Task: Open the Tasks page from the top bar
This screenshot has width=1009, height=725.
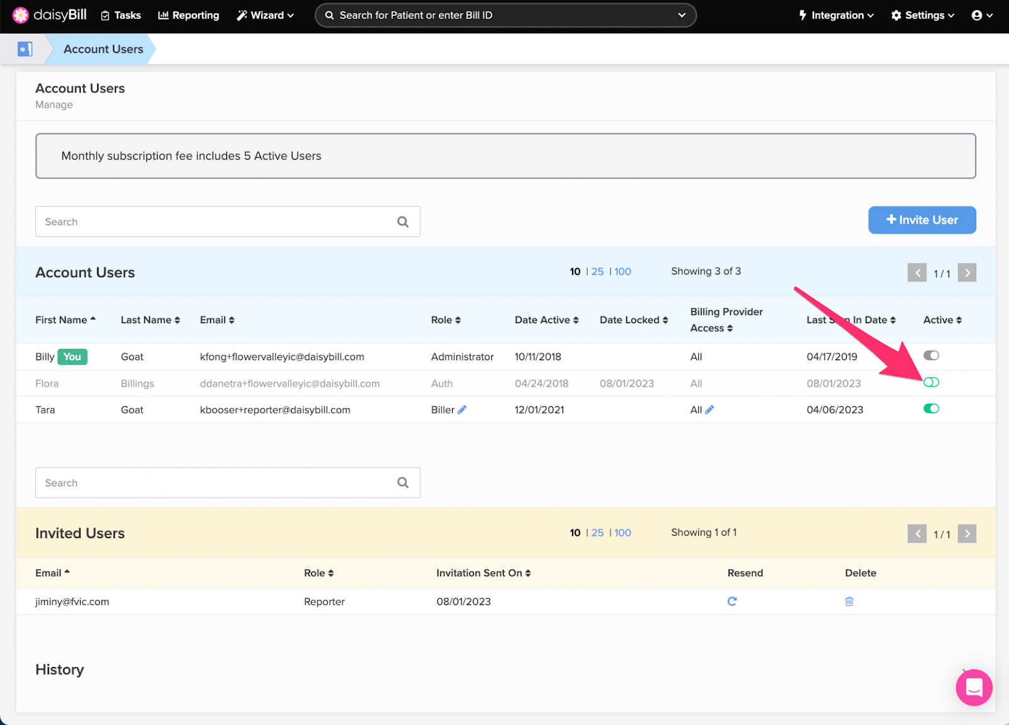Action: point(120,15)
